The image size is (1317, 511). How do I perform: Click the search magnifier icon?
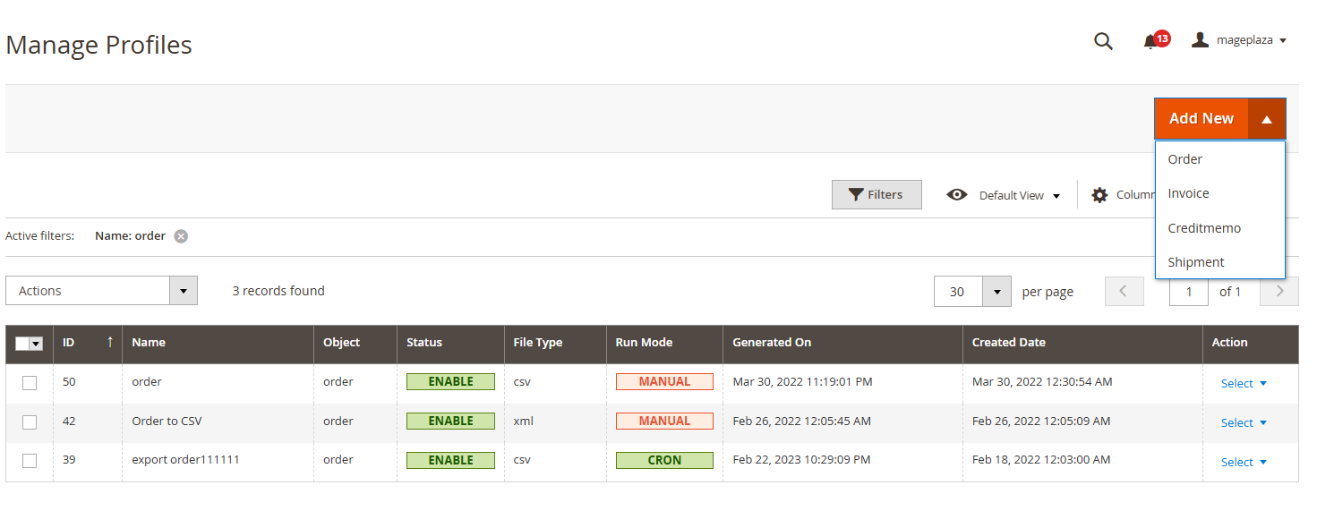click(1103, 41)
